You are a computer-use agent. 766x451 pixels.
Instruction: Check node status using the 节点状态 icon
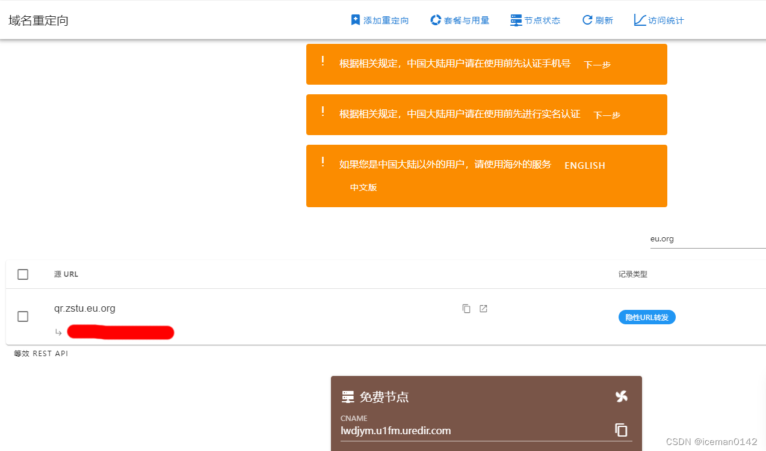(515, 19)
